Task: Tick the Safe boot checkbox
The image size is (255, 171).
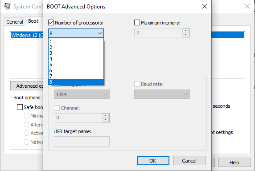Action: click(x=20, y=107)
